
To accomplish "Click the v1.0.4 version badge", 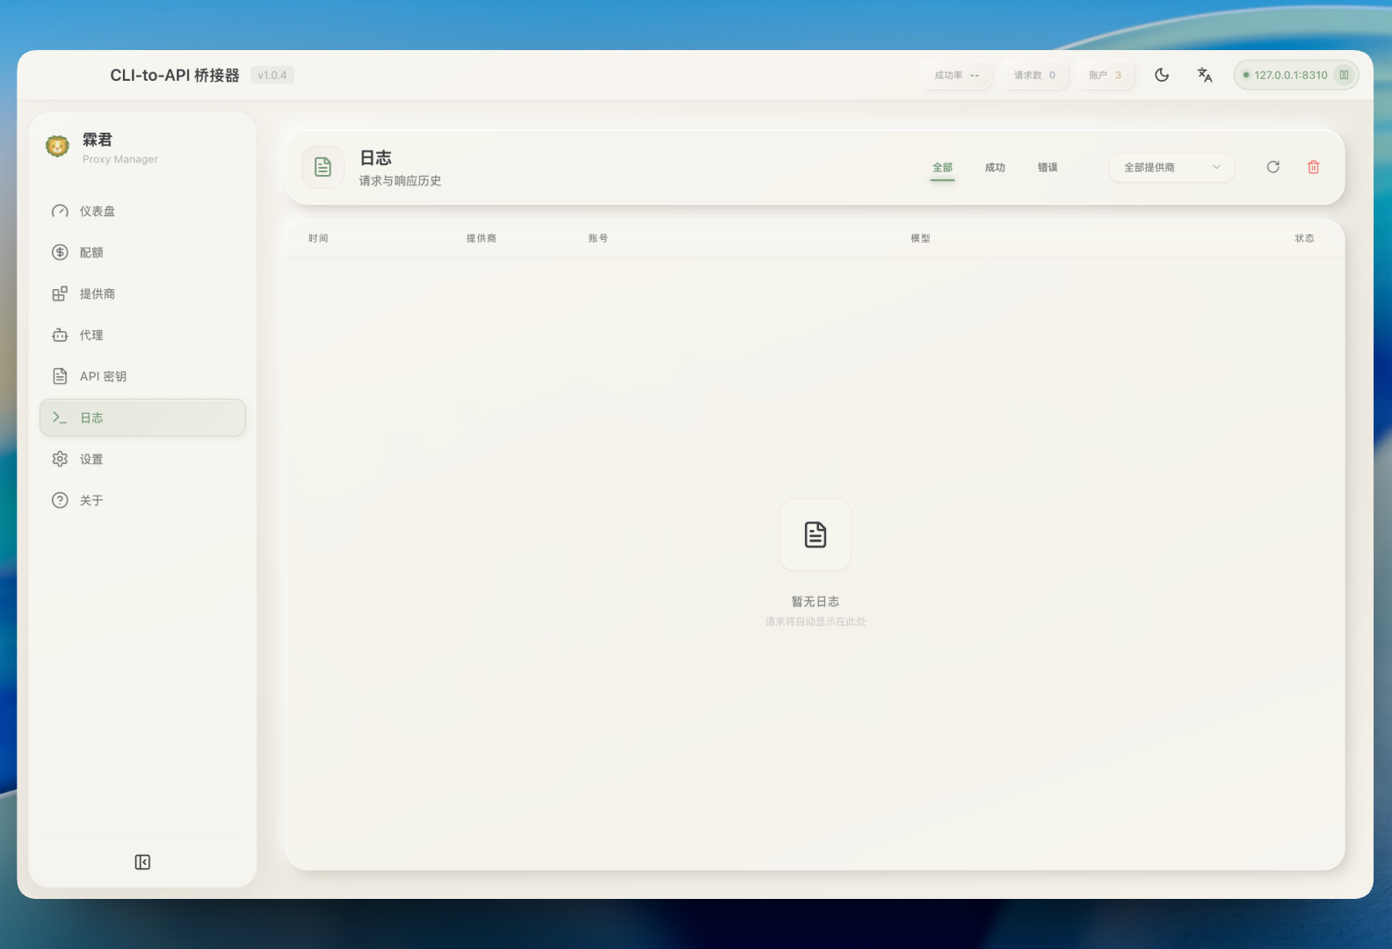I will tap(272, 75).
